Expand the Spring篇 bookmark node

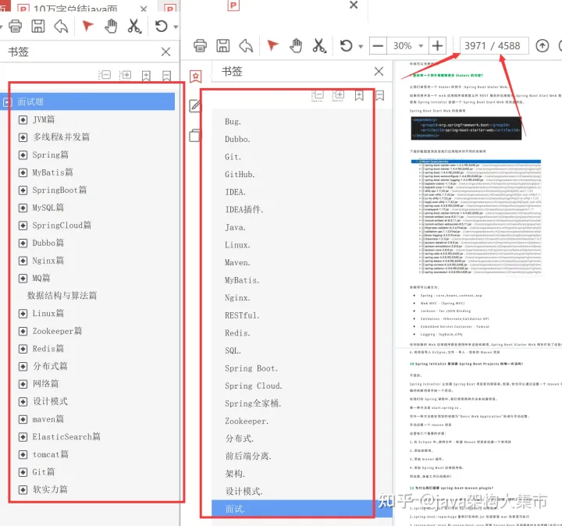23,155
